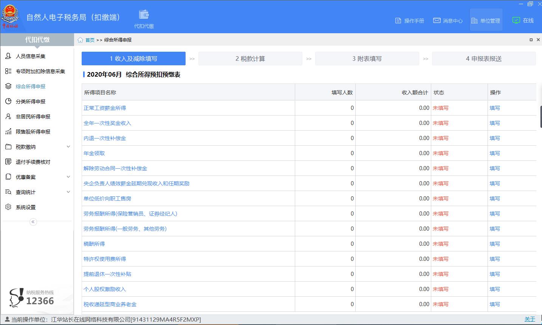The height and width of the screenshot is (325, 542).
Task: Click 未填写 status for 正常工资薪金所得
Action: click(x=441, y=108)
